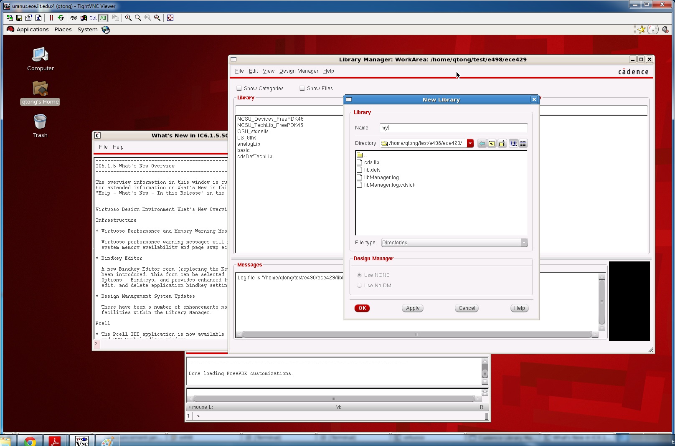The width and height of the screenshot is (675, 446).
Task: Click the Zoom 100% magnifier icon
Action: [x=148, y=18]
